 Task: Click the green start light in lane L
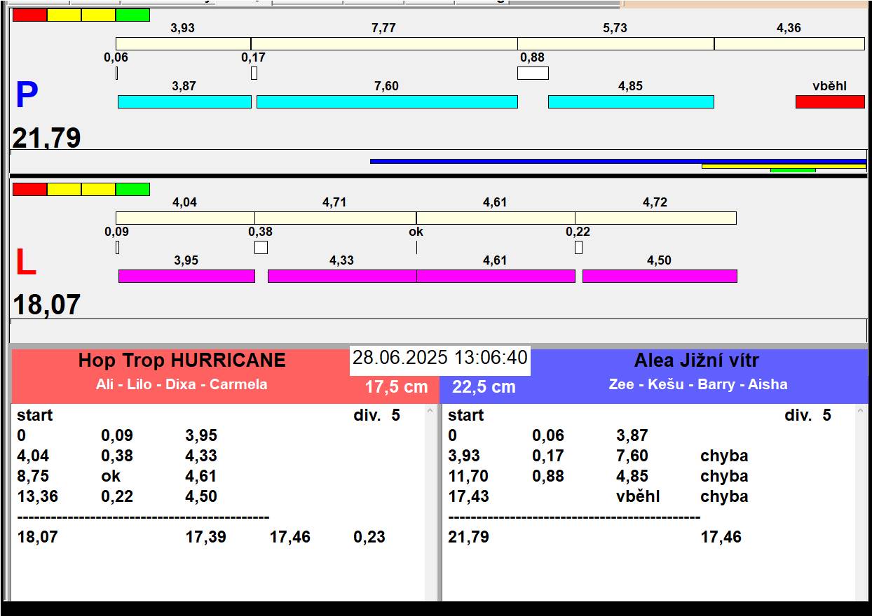[132, 189]
